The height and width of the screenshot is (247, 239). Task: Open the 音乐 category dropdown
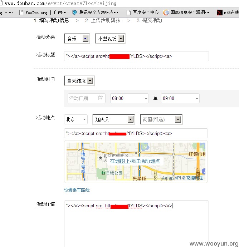coord(77,39)
